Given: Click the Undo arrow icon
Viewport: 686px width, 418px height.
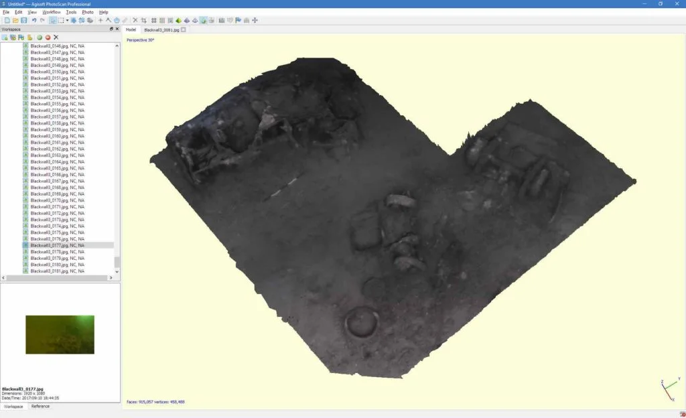Looking at the screenshot, I should click(34, 20).
